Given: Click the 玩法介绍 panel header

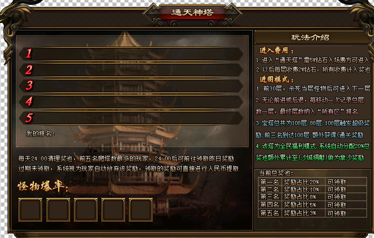Looking at the screenshot, I should click(x=310, y=37).
